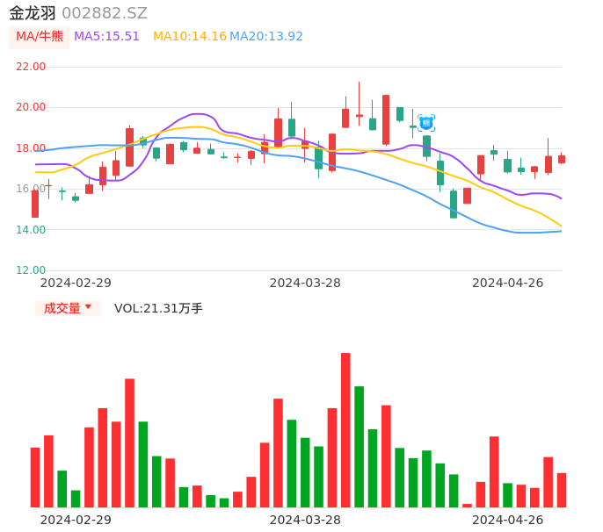Click the 2024-02-29 date label under the volume chart
Viewport: 603px width, 532px height.
(x=76, y=520)
